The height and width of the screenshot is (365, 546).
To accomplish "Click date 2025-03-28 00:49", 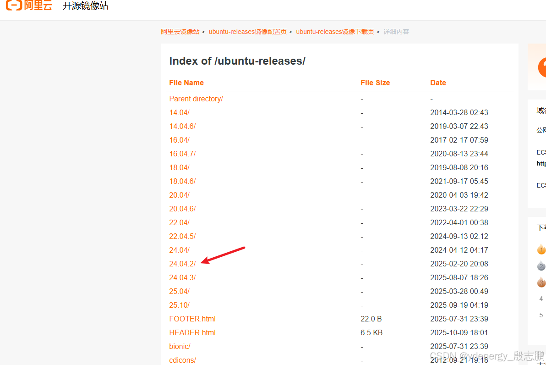I will tap(459, 292).
